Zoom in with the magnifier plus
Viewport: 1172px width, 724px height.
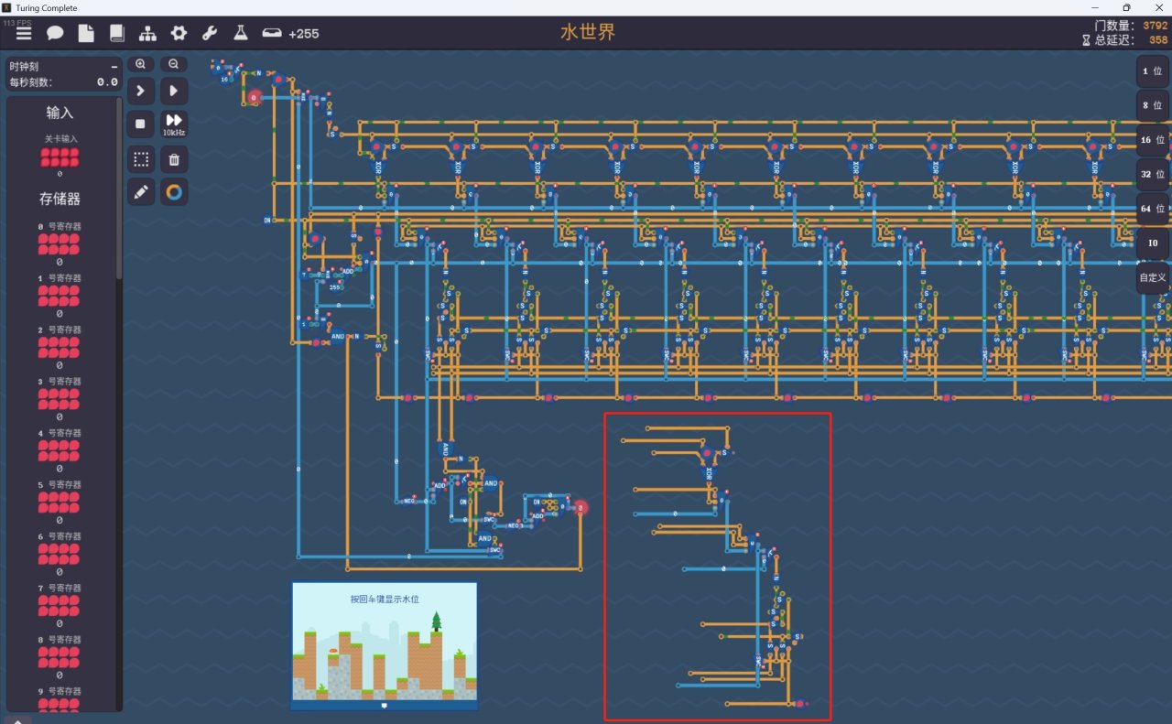(140, 64)
